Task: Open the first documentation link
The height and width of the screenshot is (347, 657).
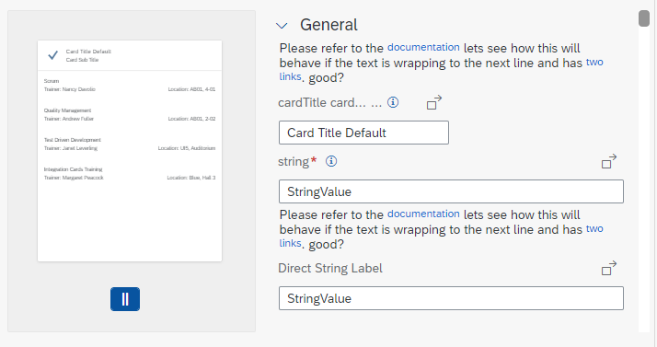Action: [x=423, y=47]
